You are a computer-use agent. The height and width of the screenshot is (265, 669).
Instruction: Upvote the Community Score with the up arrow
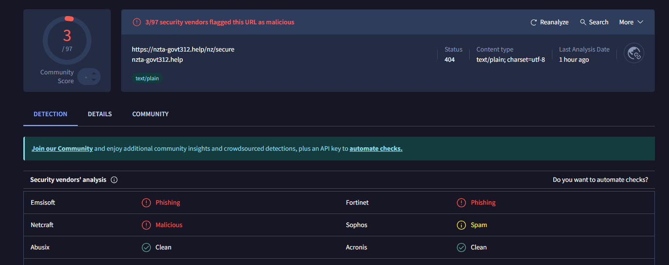click(94, 73)
